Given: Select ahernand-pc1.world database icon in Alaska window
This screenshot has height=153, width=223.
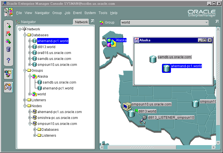Looking at the screenshot, I should click(166, 68).
